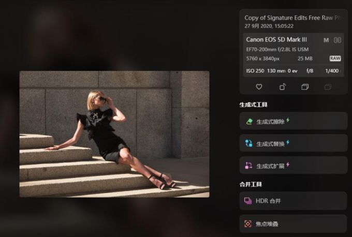The width and height of the screenshot is (352, 237).
Task: Click the blue swap icon for 生成式替换
Action: point(248,143)
